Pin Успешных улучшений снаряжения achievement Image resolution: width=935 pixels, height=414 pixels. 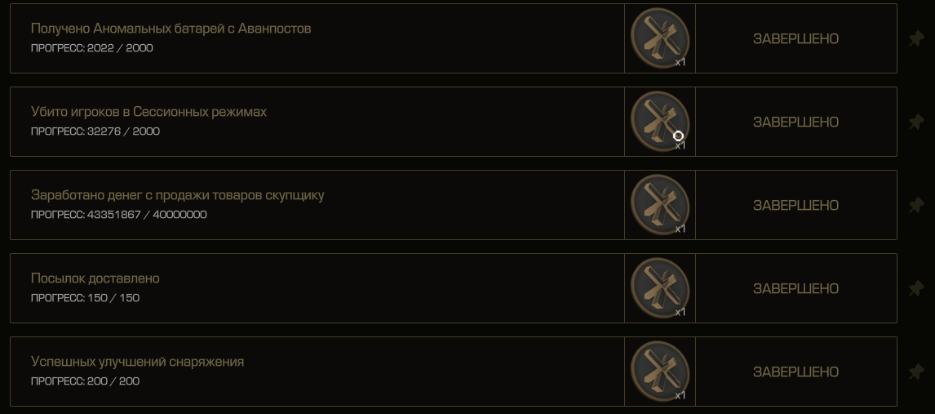(916, 372)
